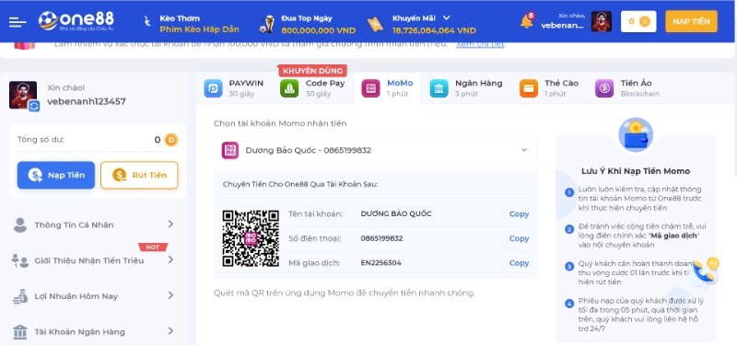Click the header profile avatar
The height and width of the screenshot is (345, 737).
point(602,21)
